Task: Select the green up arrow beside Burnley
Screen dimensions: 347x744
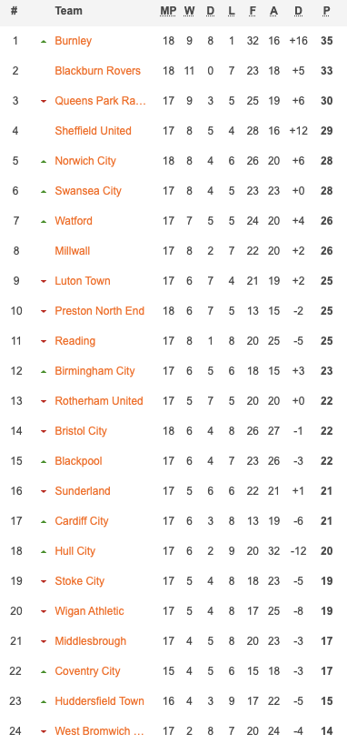Action: coord(44,42)
